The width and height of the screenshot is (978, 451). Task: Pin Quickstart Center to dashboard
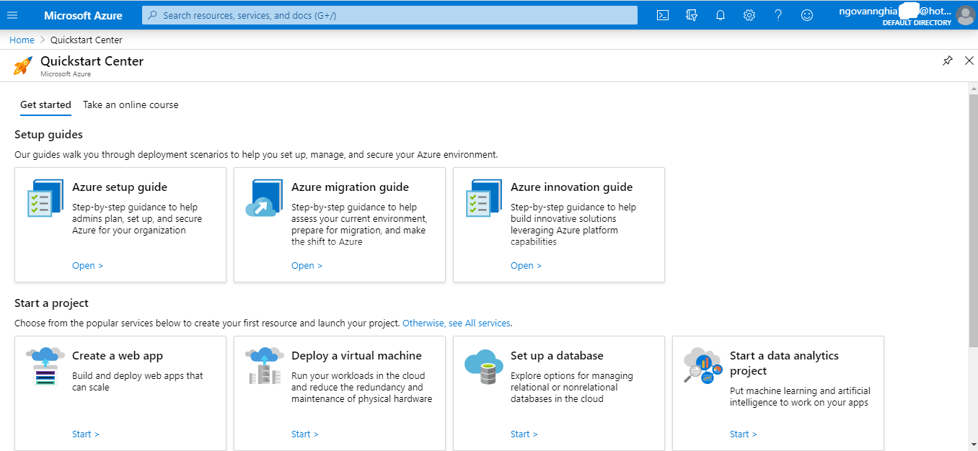pyautogui.click(x=948, y=61)
